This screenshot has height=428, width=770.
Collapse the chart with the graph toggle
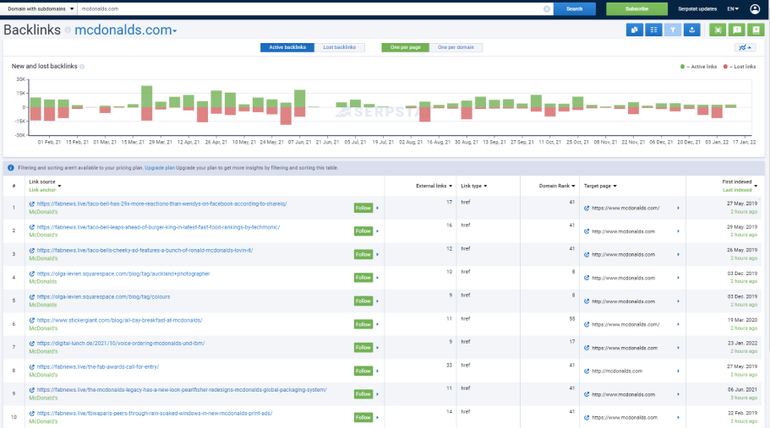pyautogui.click(x=745, y=47)
